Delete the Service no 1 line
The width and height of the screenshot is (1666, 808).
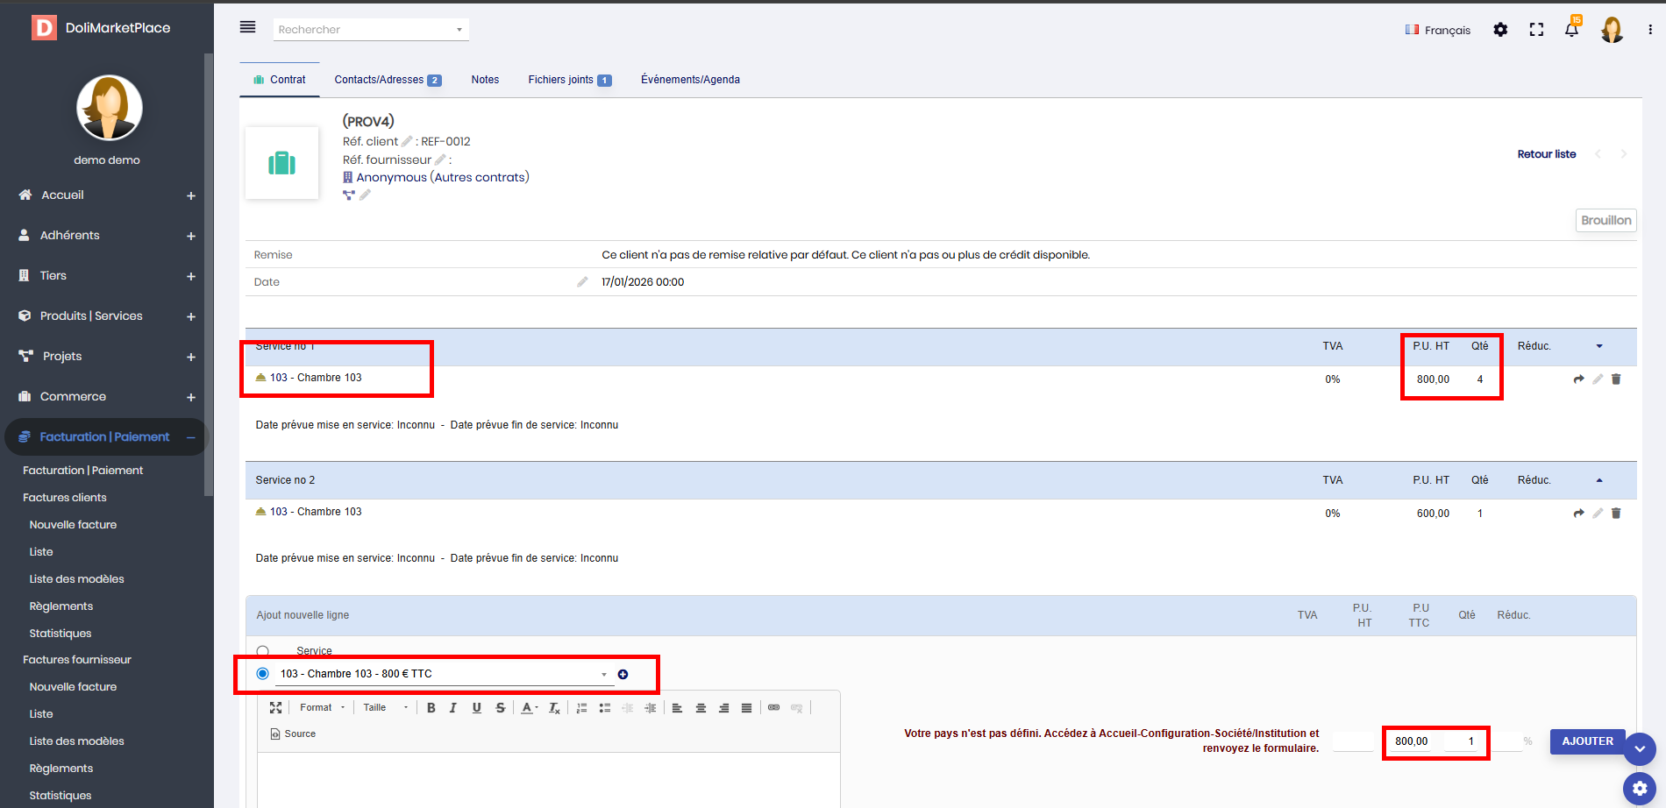[x=1616, y=379]
